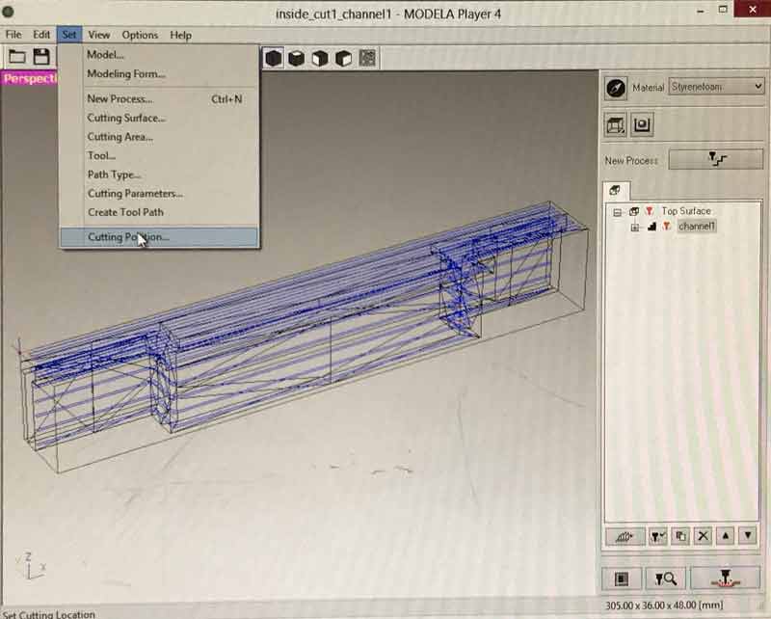This screenshot has width=771, height=619.
Task: Open the View menu
Action: click(99, 35)
